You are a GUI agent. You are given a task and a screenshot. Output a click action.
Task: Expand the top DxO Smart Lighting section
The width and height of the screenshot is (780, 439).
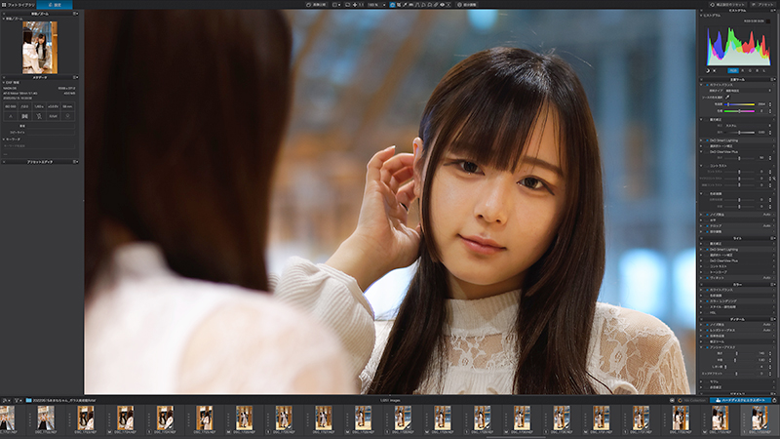coord(701,140)
